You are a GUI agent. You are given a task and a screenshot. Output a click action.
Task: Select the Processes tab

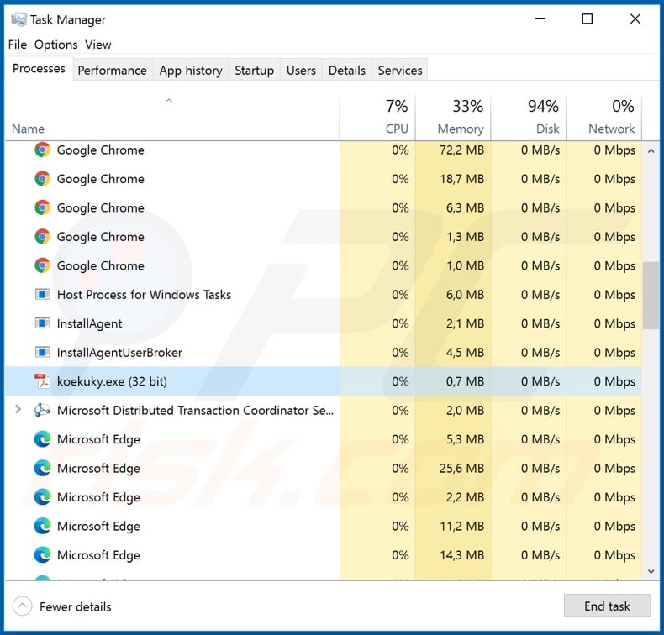(39, 69)
